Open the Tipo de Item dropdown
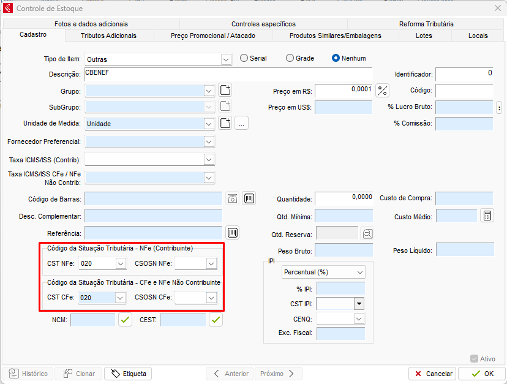 (226, 59)
